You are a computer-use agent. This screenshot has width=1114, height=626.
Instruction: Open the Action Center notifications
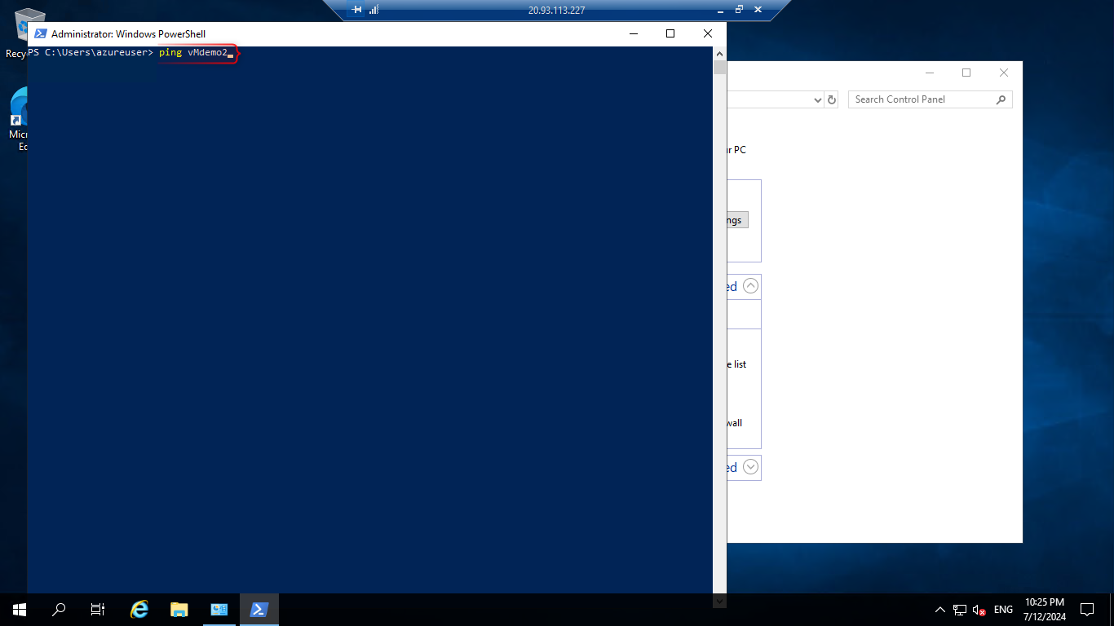point(1087,609)
